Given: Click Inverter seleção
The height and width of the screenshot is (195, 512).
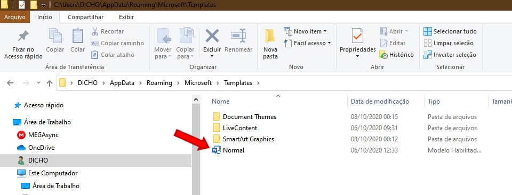Looking at the screenshot, I should click(x=450, y=55).
